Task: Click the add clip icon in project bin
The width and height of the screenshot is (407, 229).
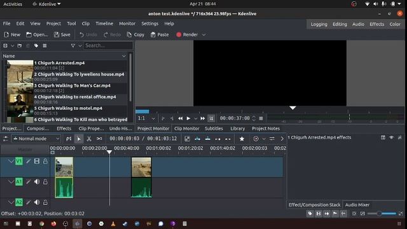Action: 5,46
